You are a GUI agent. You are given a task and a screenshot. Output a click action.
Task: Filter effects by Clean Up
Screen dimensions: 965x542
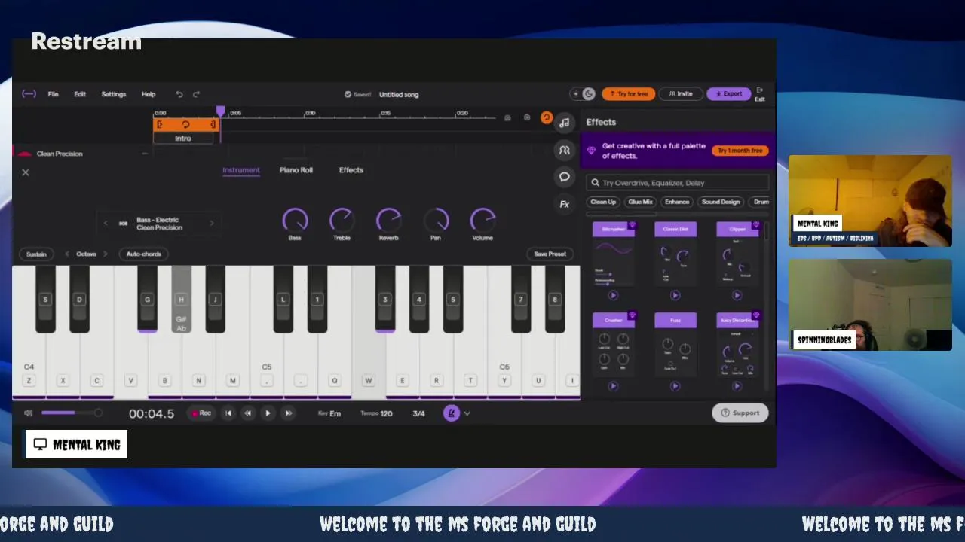pos(603,202)
